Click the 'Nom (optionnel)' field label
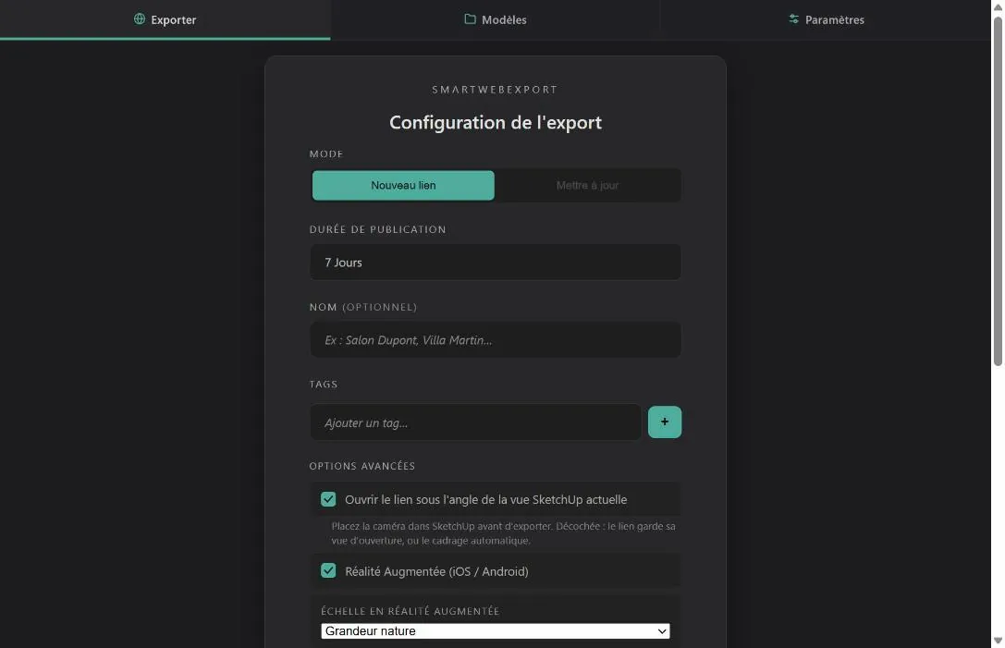Image resolution: width=1005 pixels, height=648 pixels. tap(362, 307)
